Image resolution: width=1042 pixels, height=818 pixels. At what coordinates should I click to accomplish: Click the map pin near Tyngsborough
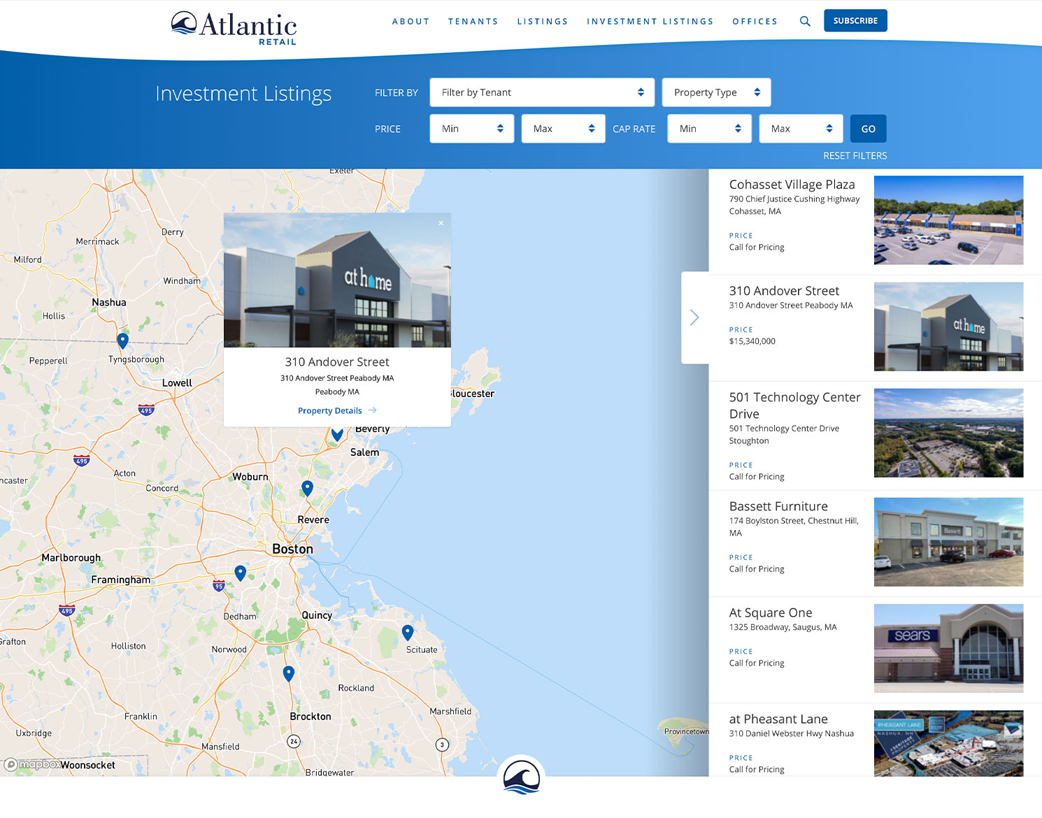coord(122,340)
